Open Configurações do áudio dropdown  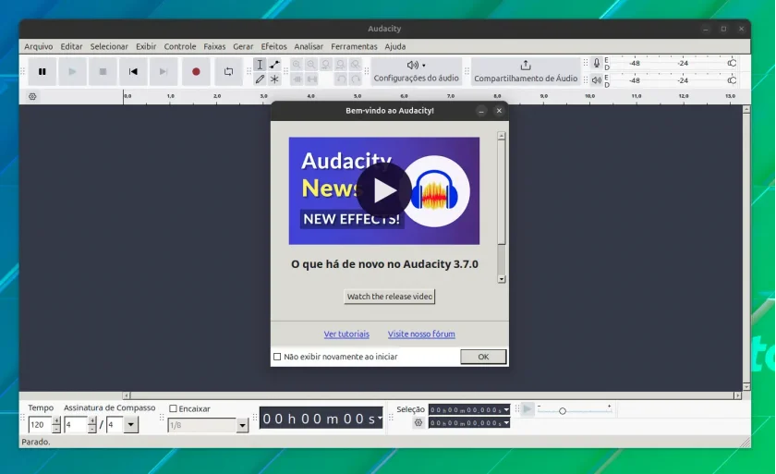(417, 72)
